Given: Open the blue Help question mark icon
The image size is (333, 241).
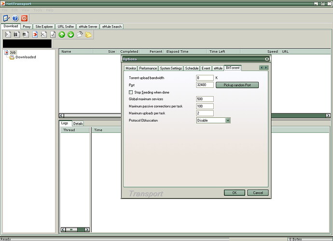Looking at the screenshot, I should [x=15, y=18].
